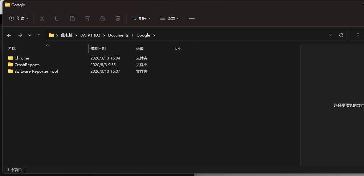
Task: Click the date 2020/8/3 9:55
Action: pos(103,65)
